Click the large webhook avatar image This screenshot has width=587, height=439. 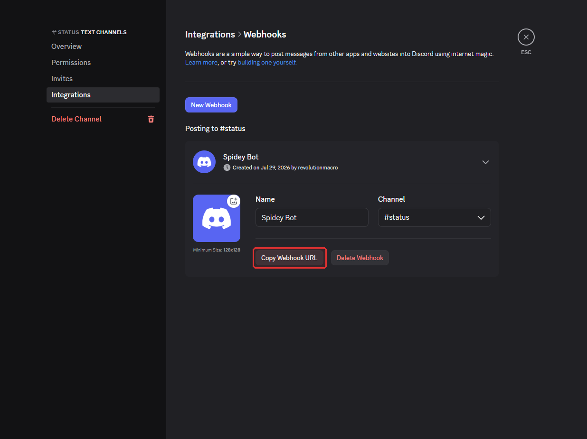[x=217, y=218]
